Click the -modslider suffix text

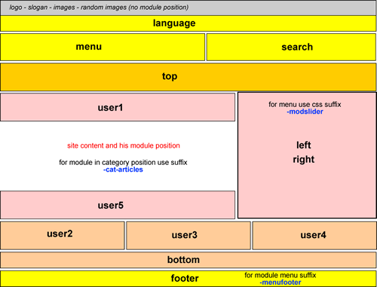305,111
